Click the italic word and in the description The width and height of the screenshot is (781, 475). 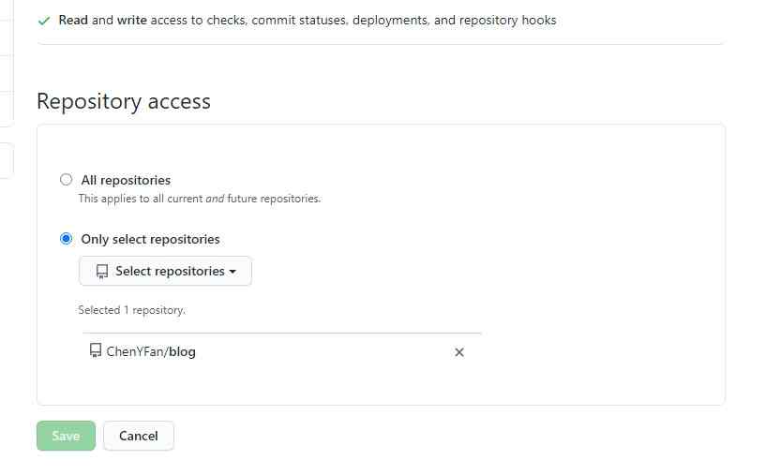tap(216, 199)
